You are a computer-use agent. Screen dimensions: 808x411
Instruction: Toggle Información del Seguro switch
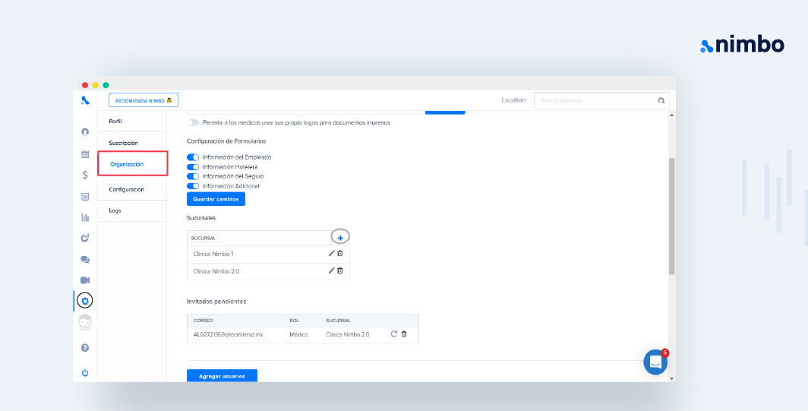click(193, 175)
